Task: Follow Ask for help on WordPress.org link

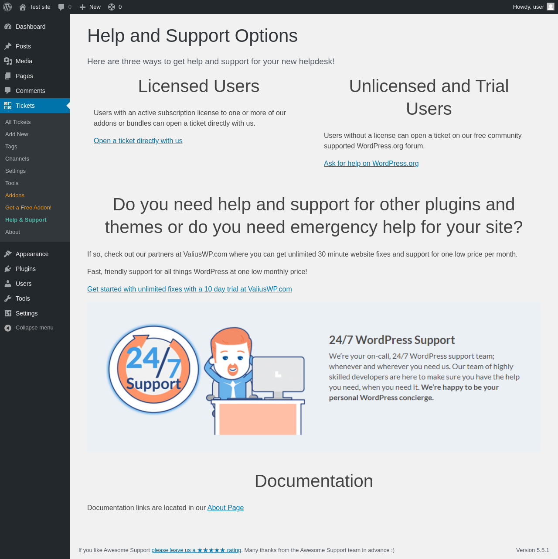Action: click(x=371, y=163)
